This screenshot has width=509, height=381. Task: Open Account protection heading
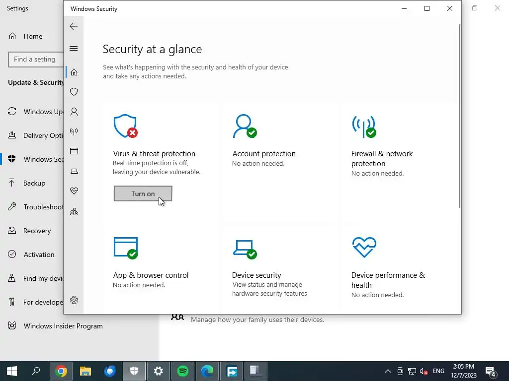point(264,154)
